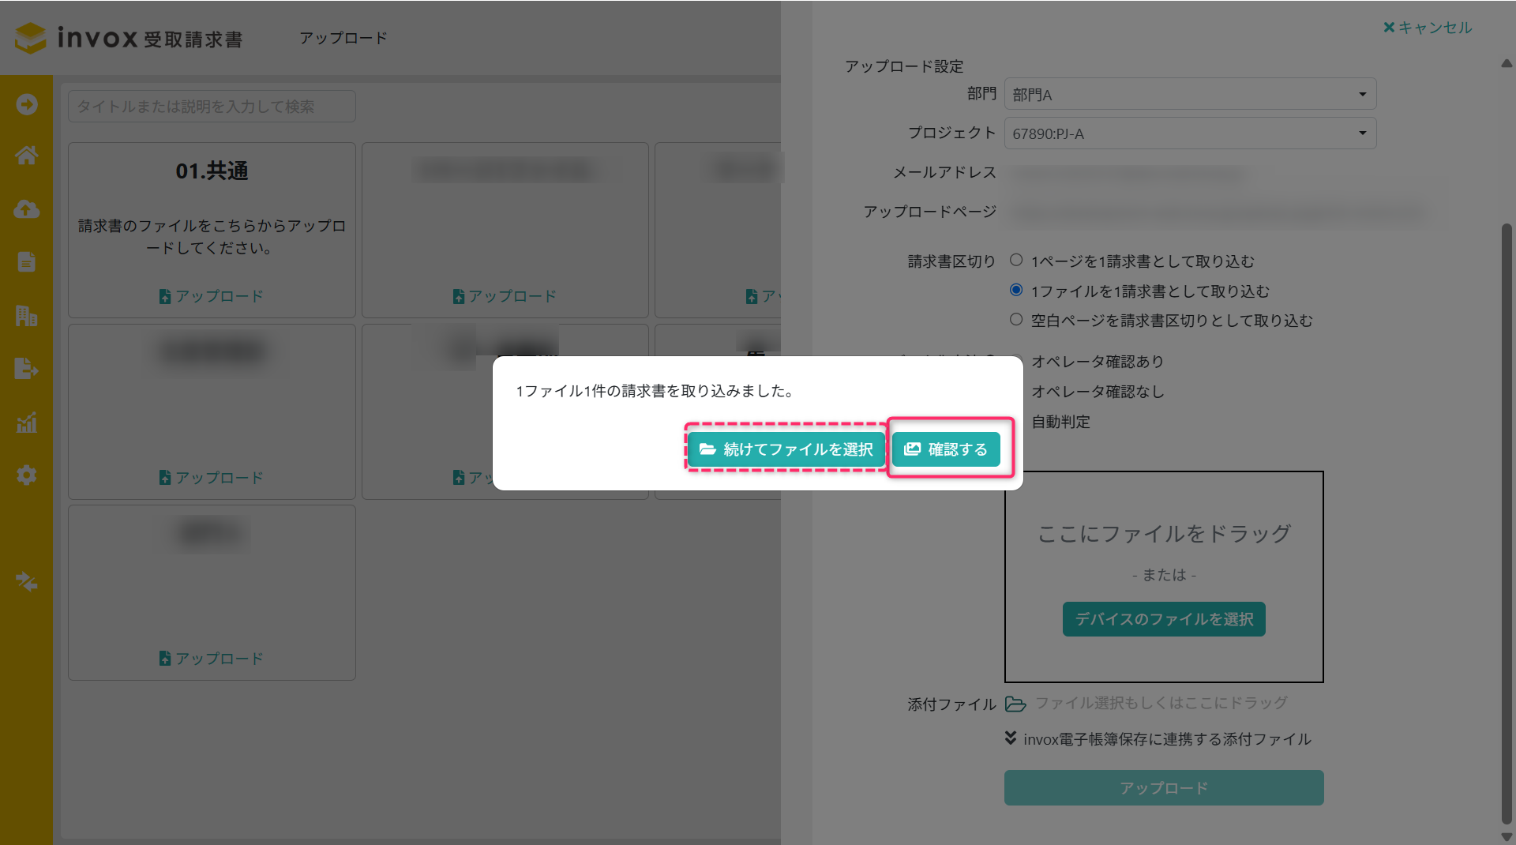Image resolution: width=1516 pixels, height=845 pixels.
Task: Open the building icon in sidebar
Action: 26,316
